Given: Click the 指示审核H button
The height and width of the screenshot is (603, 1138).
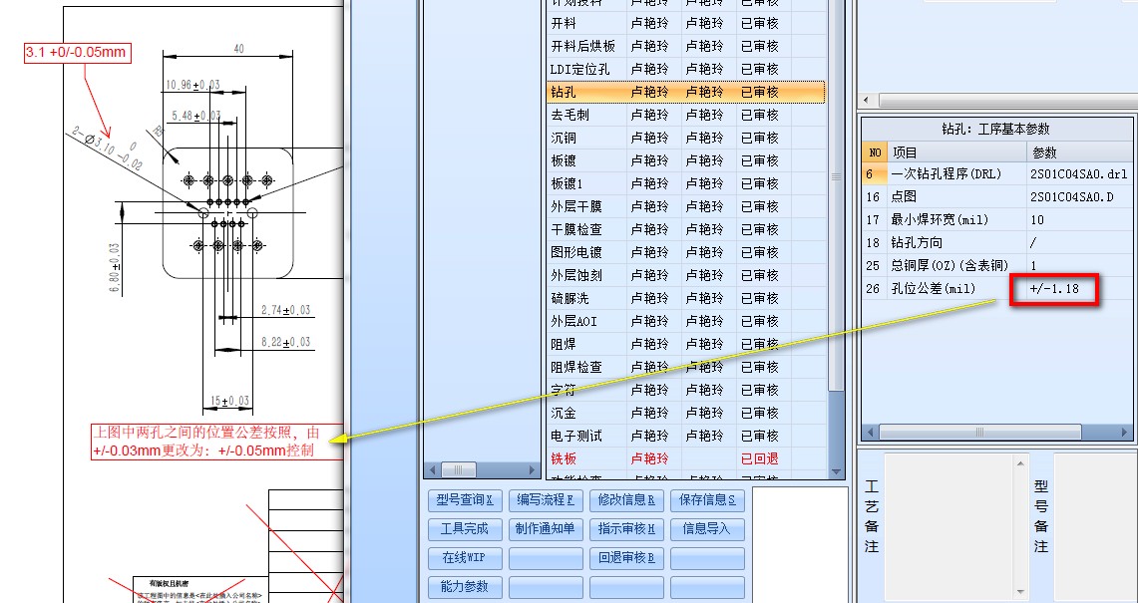Looking at the screenshot, I should click(626, 529).
